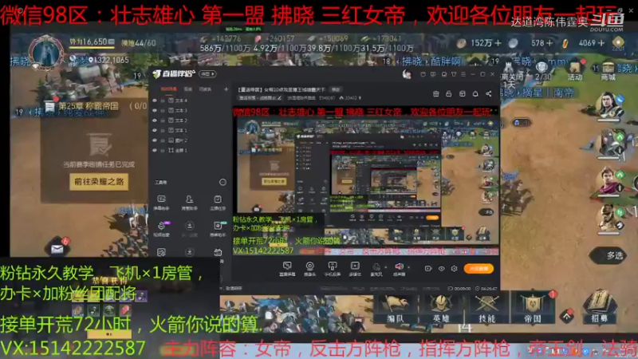This screenshot has height=359, width=638.
Task: Collapse the toolbox section with the circle button
Action: click(x=223, y=183)
